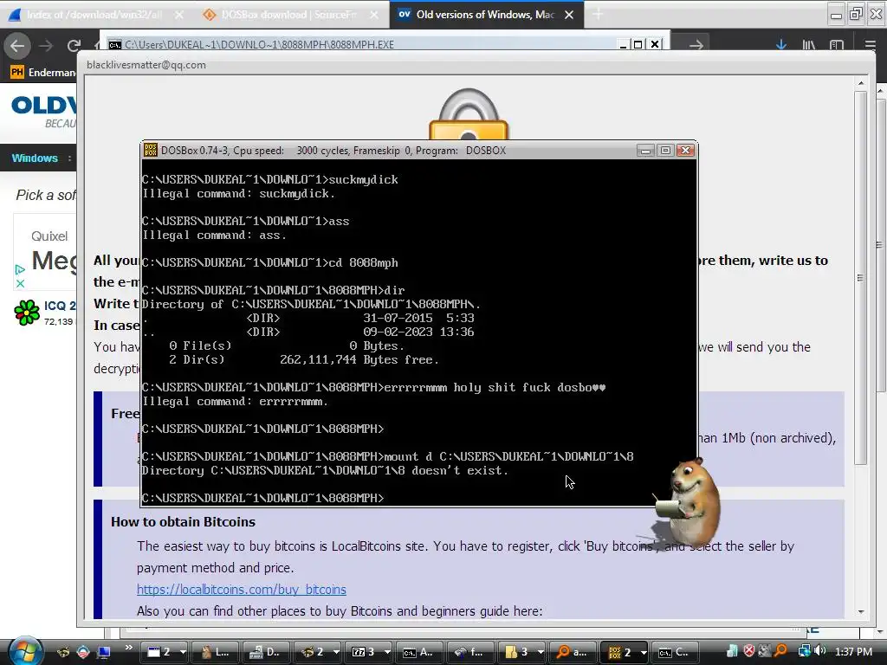This screenshot has width=887, height=665.
Task: Click the Windows Start orb
Action: pyautogui.click(x=25, y=651)
